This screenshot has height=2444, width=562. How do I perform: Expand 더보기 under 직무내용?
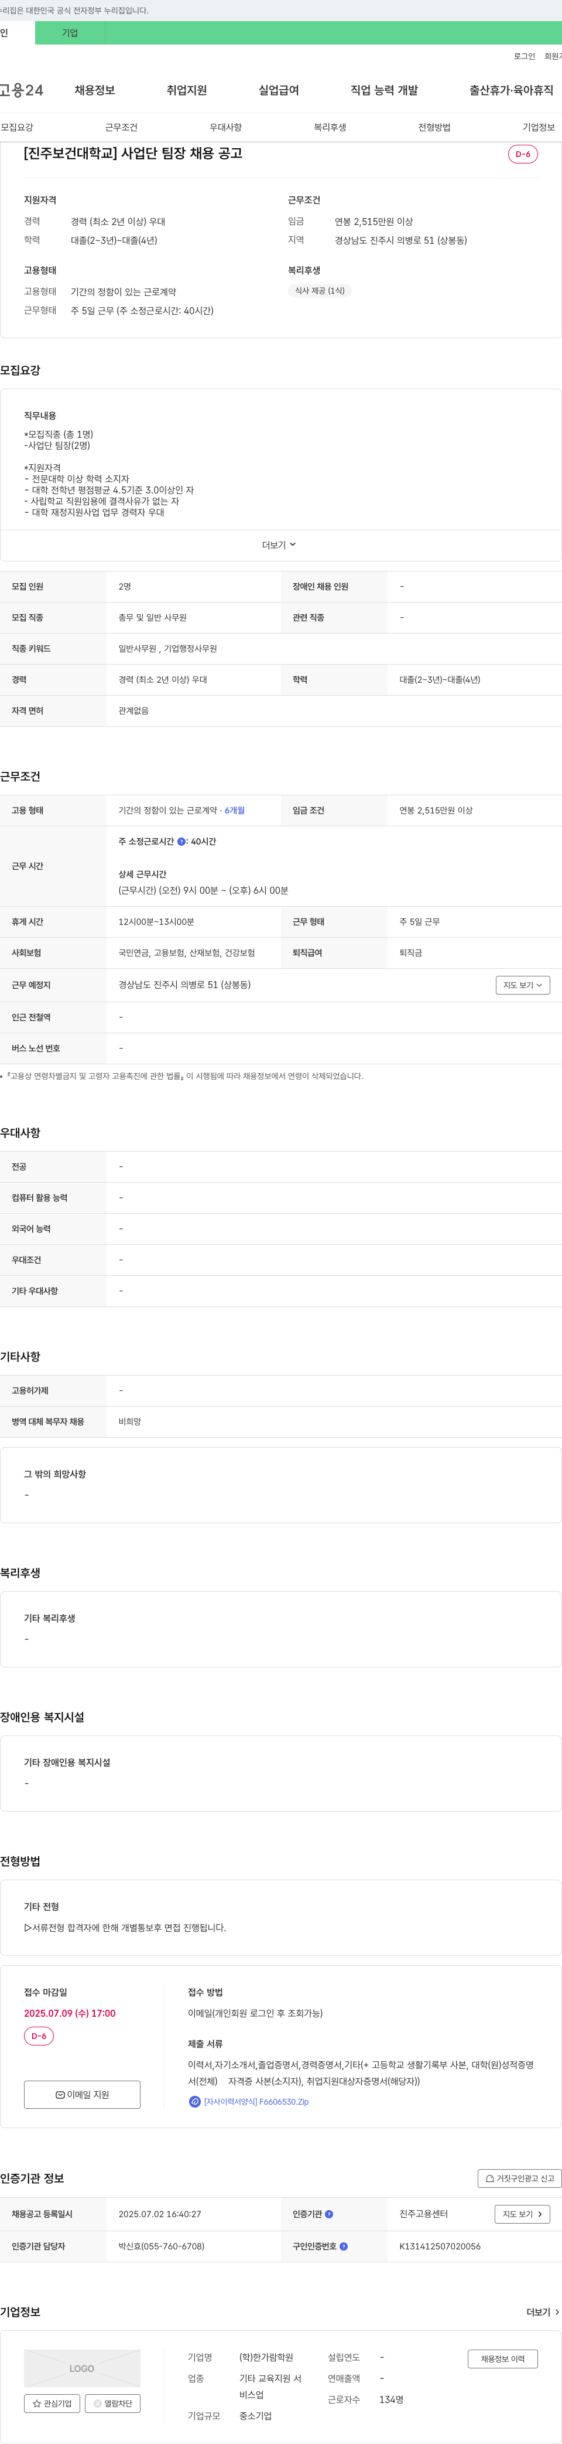[x=280, y=544]
